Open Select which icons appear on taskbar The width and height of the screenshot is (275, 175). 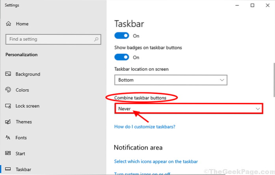(x=156, y=161)
